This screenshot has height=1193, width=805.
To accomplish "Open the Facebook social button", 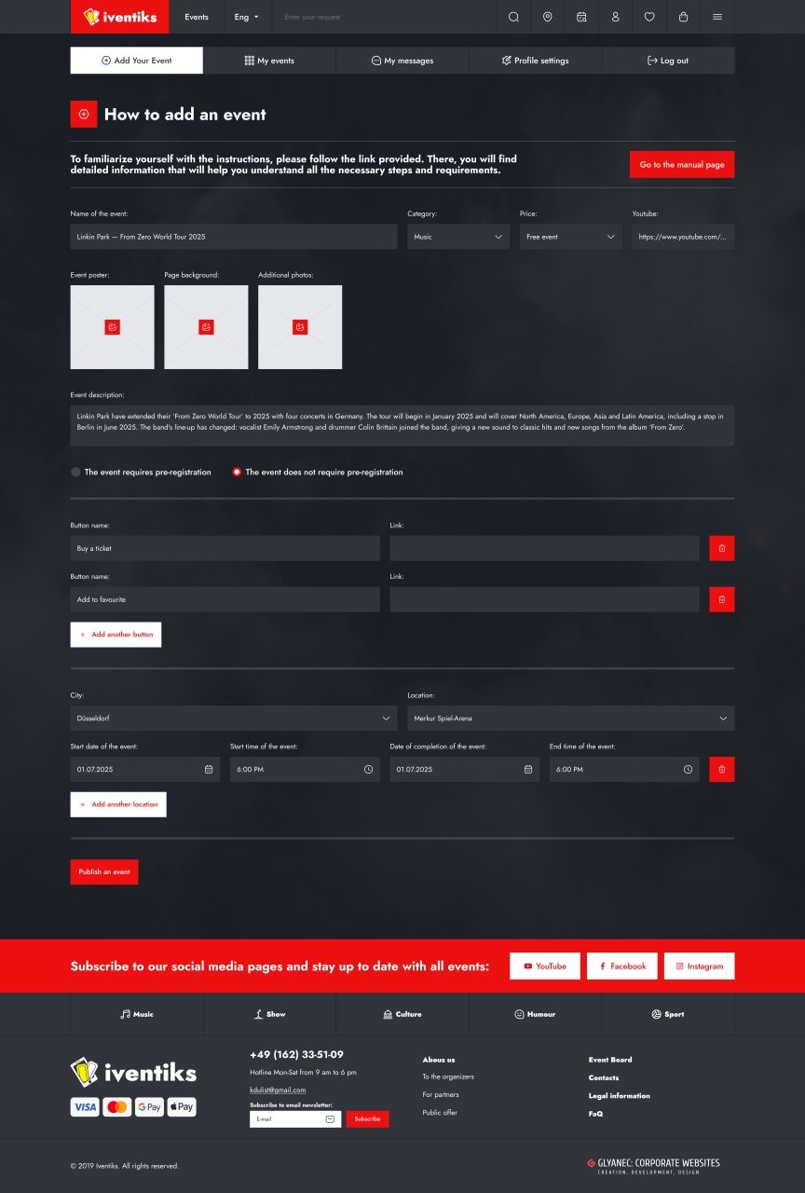I will pos(622,966).
